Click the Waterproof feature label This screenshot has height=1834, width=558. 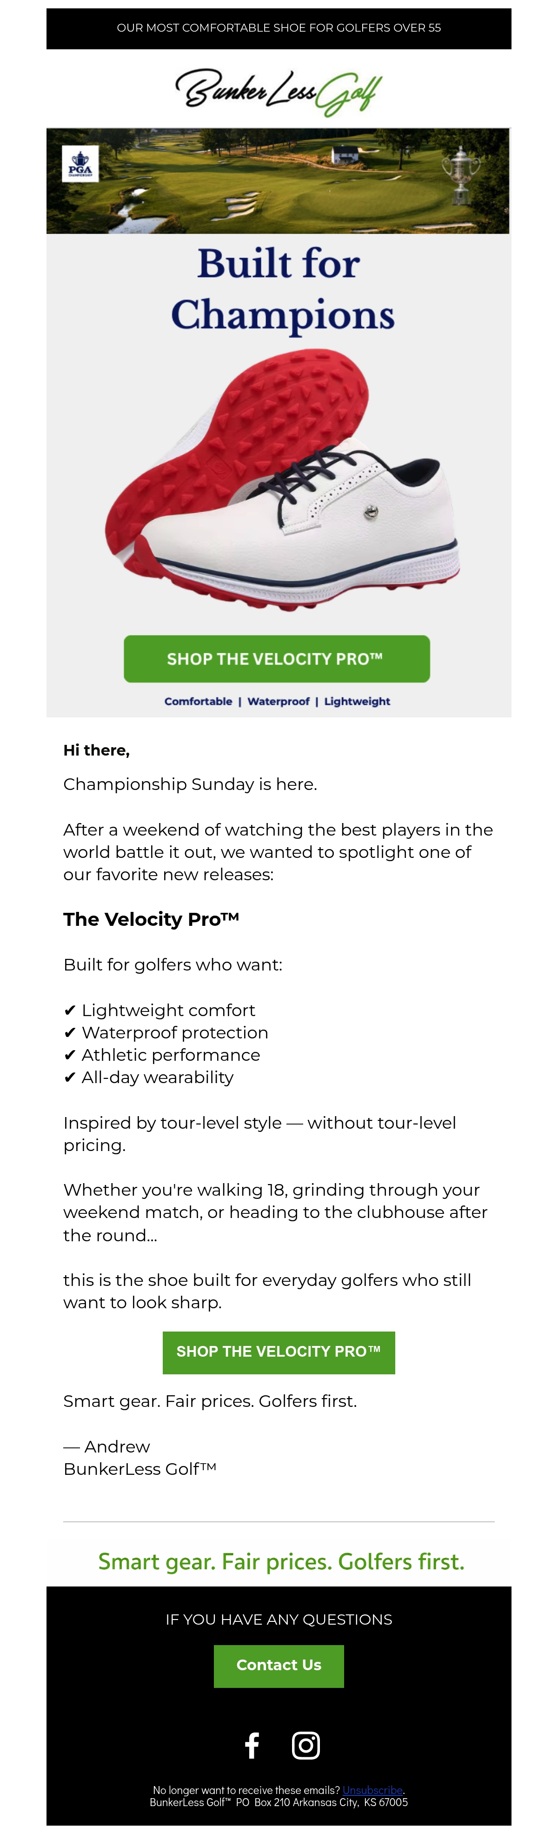click(278, 701)
